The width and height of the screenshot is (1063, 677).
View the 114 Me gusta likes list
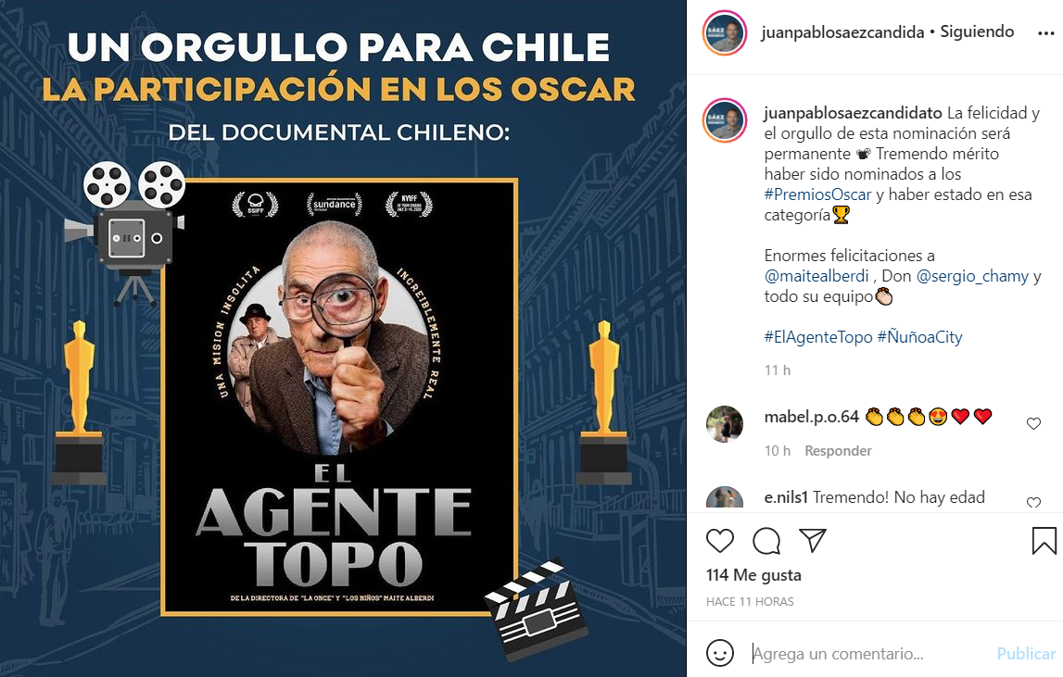pos(753,575)
